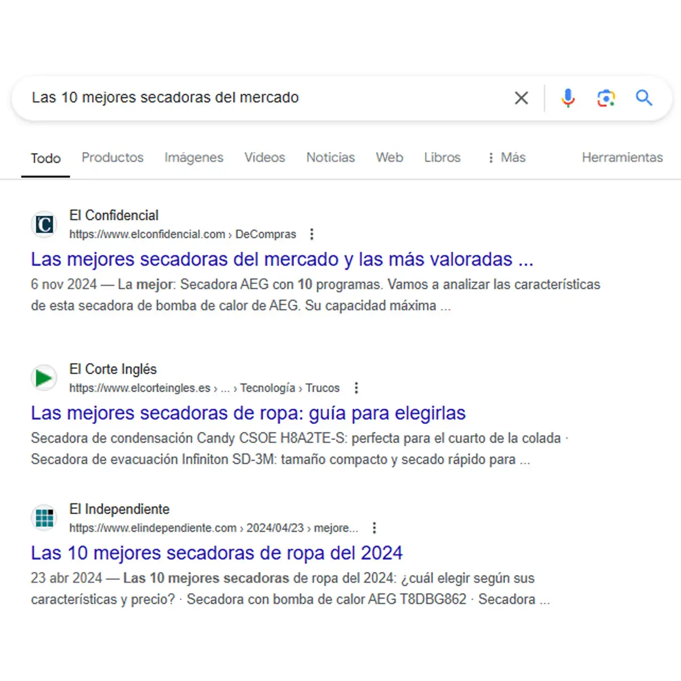Start voice search with the microphone icon

(x=567, y=98)
